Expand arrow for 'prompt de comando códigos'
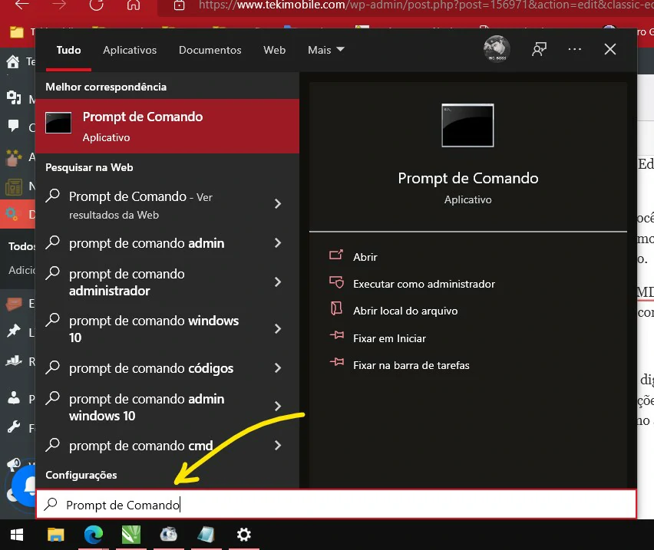This screenshot has height=550, width=654. [x=278, y=368]
